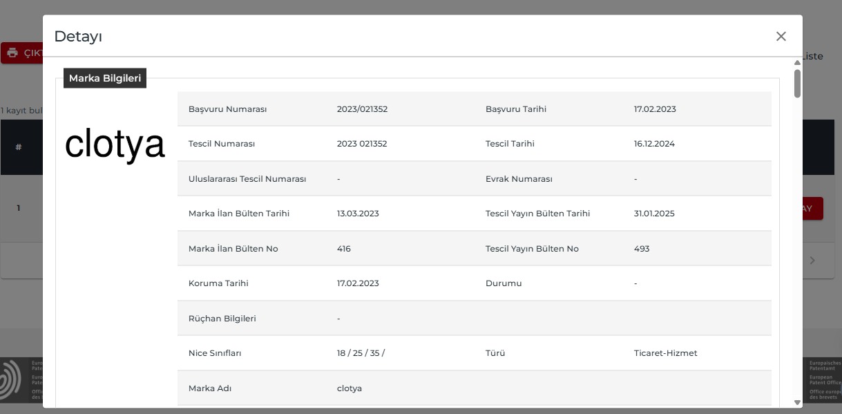Screen dimensions: 842x414
Task: Click Türü value Ticaret-Hizmet
Action: 666,353
